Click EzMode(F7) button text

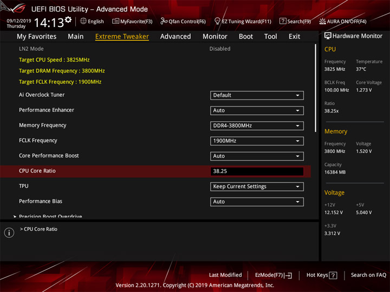click(269, 275)
